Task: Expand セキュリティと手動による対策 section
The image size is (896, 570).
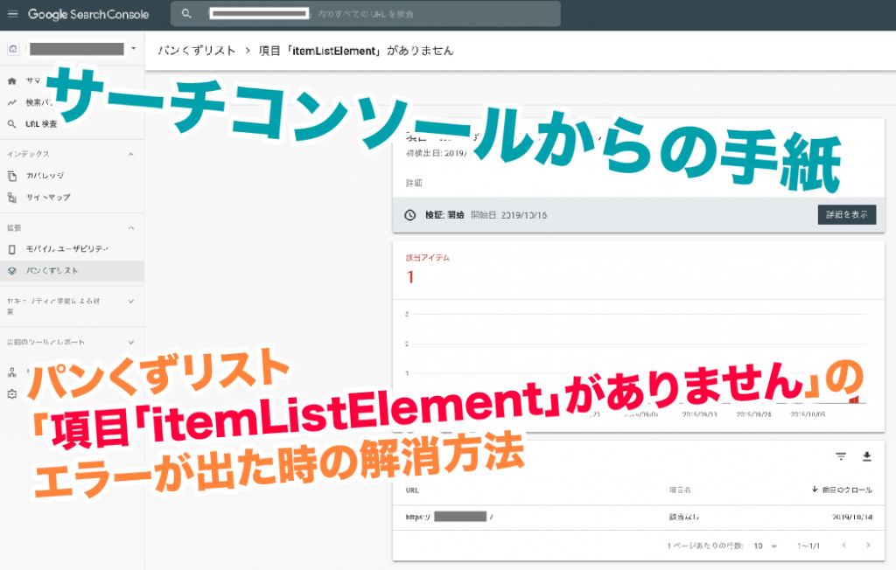Action: coord(131,301)
